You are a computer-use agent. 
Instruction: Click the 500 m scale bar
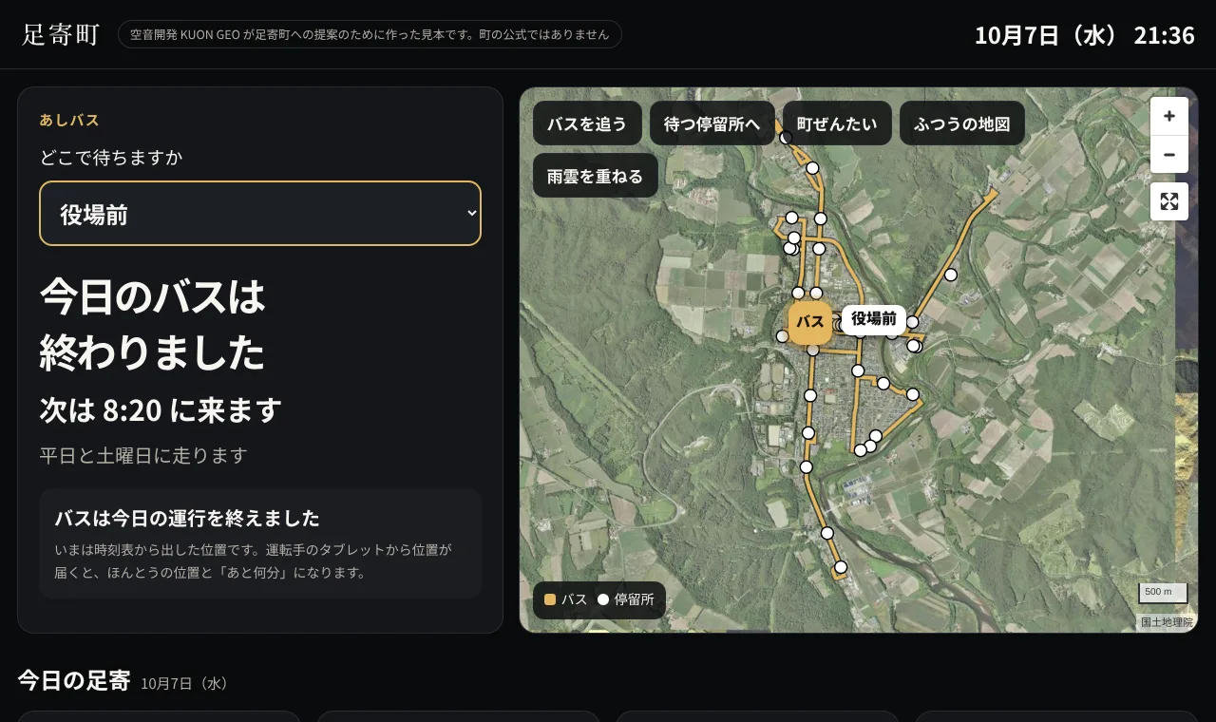[1164, 593]
